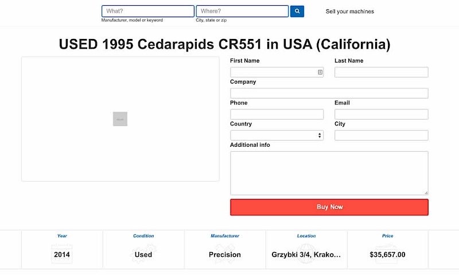The height and width of the screenshot is (275, 459).
Task: Click the Price $35,657.00 card
Action: (388, 249)
